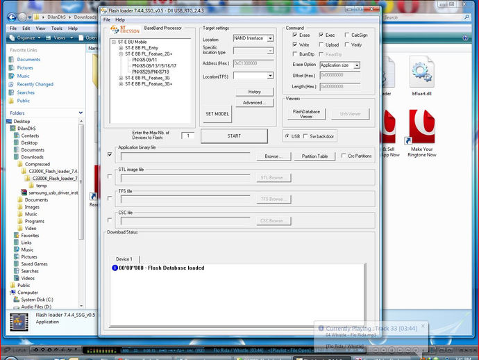Click the Flash loader title bar icon
This screenshot has width=479, height=360.
coord(104,10)
